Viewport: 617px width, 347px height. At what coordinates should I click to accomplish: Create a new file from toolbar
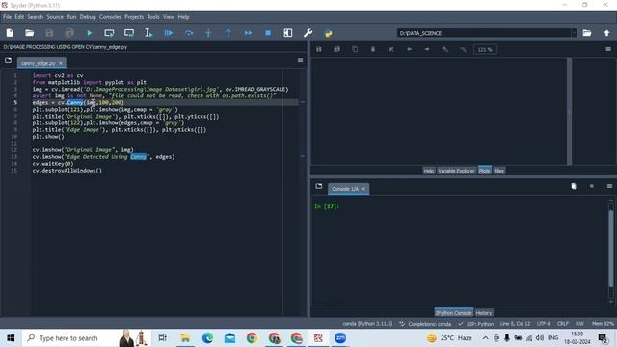pos(10,33)
